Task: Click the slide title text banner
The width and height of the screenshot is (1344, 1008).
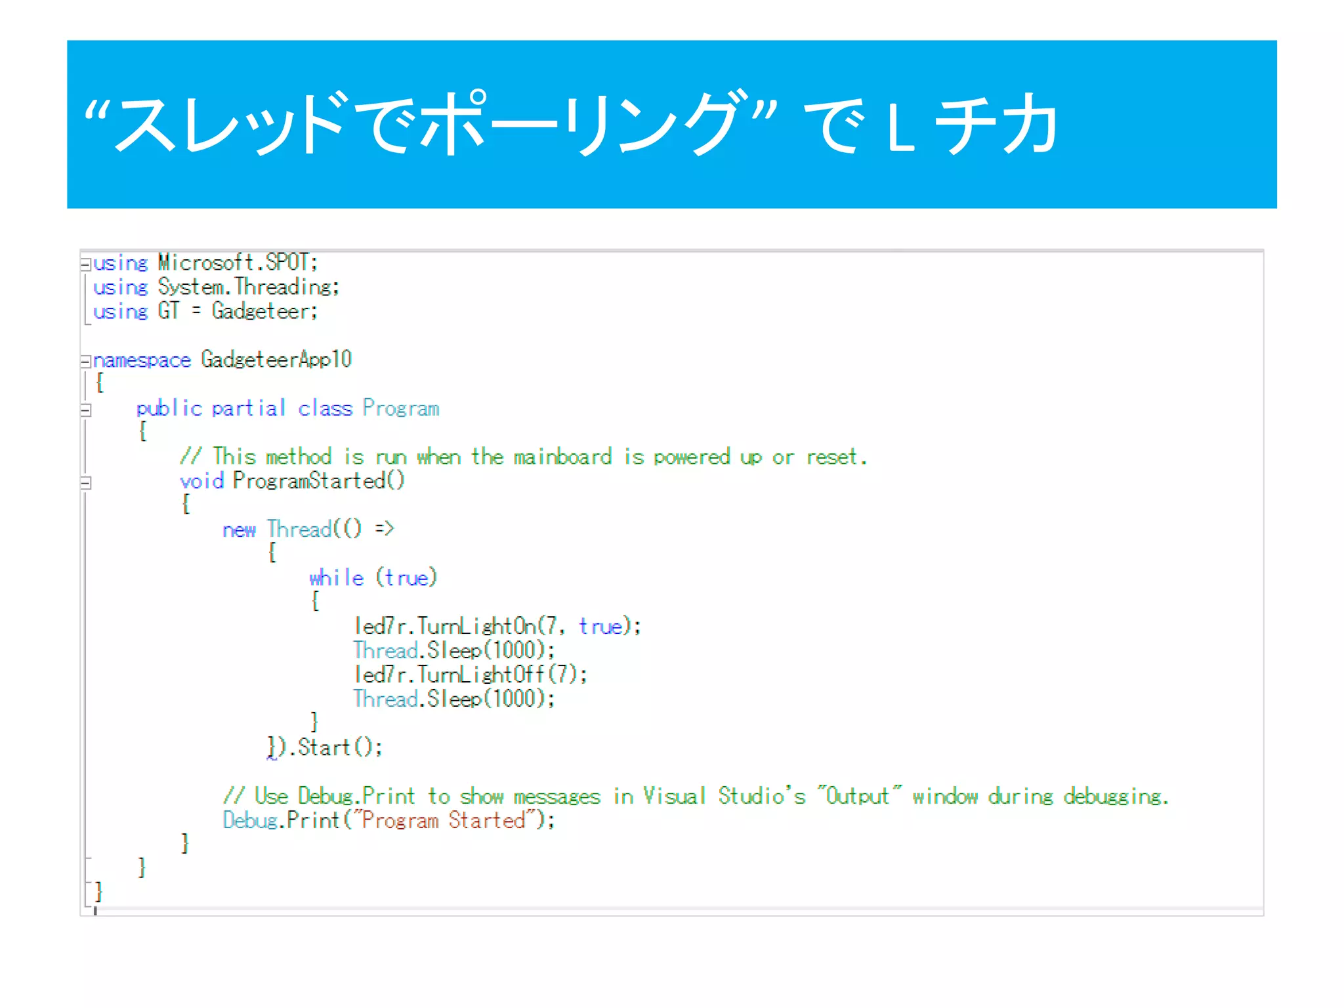Action: click(571, 125)
